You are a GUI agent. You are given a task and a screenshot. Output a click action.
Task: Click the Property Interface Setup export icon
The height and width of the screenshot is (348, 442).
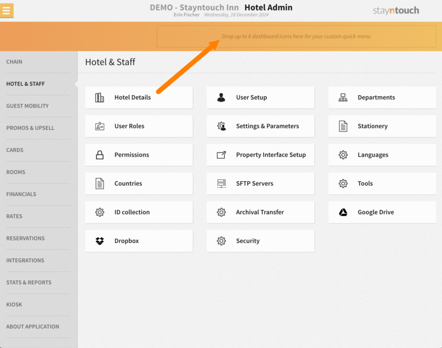(x=221, y=155)
